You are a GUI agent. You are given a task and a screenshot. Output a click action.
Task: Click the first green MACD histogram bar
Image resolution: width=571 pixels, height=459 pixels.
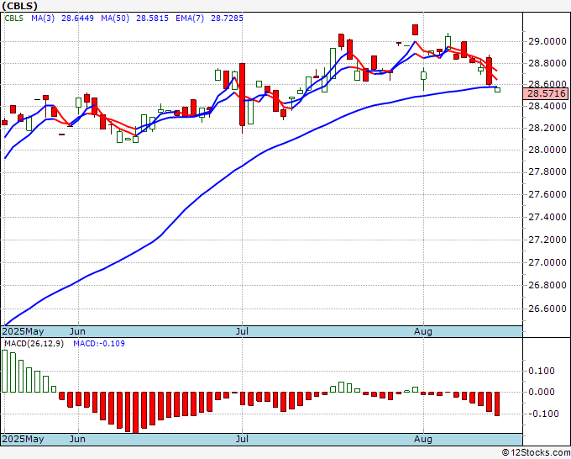[4, 371]
